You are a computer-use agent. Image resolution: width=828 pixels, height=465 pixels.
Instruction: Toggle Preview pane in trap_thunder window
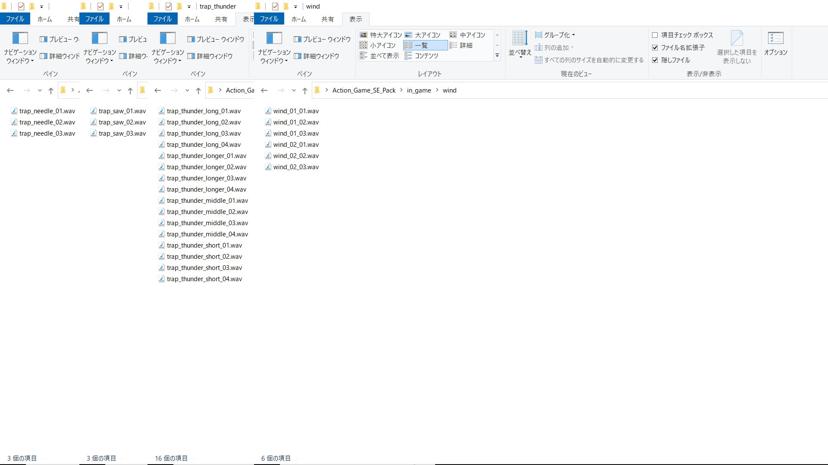pos(216,39)
